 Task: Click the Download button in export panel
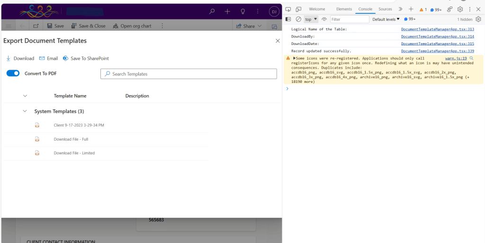coord(20,58)
